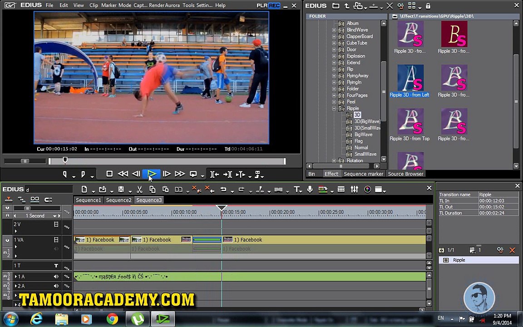Viewport: 523px width, 327px height.
Task: Switch to the Sequence1 tab
Action: click(x=89, y=200)
